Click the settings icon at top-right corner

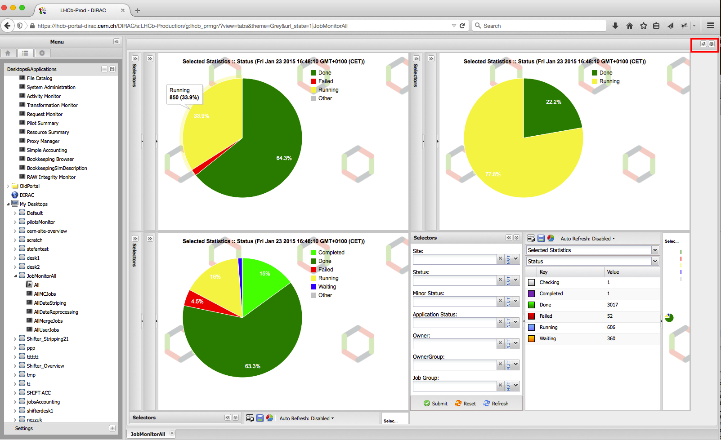[x=711, y=44]
